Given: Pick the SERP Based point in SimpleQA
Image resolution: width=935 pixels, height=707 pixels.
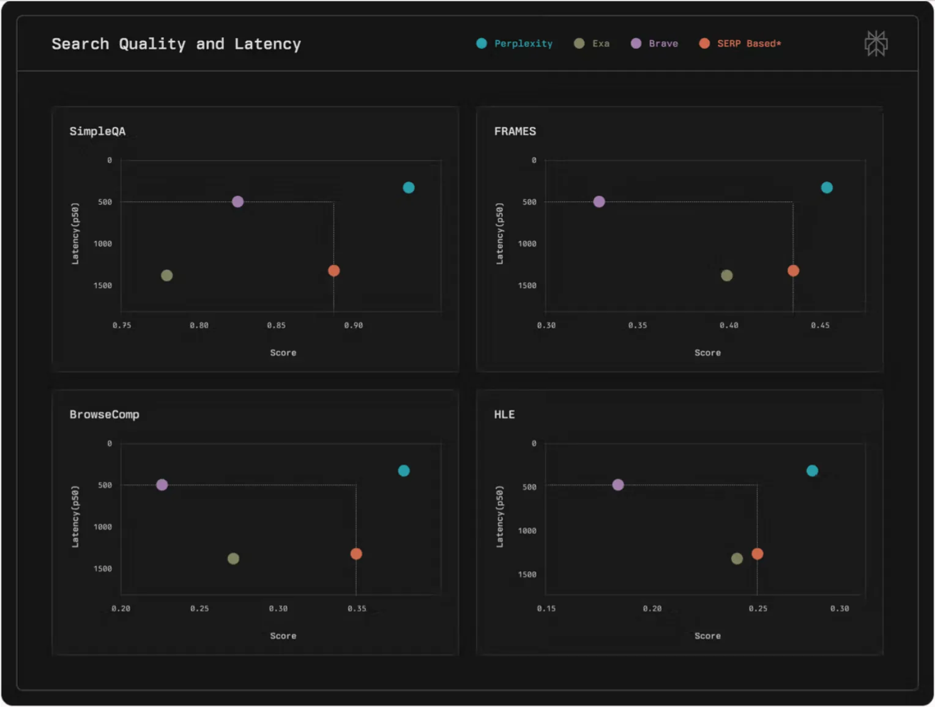Looking at the screenshot, I should [x=333, y=270].
